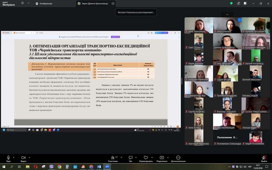Expand video options arrow next to Видео
This screenshot has width=272, height=170.
tap(29, 158)
